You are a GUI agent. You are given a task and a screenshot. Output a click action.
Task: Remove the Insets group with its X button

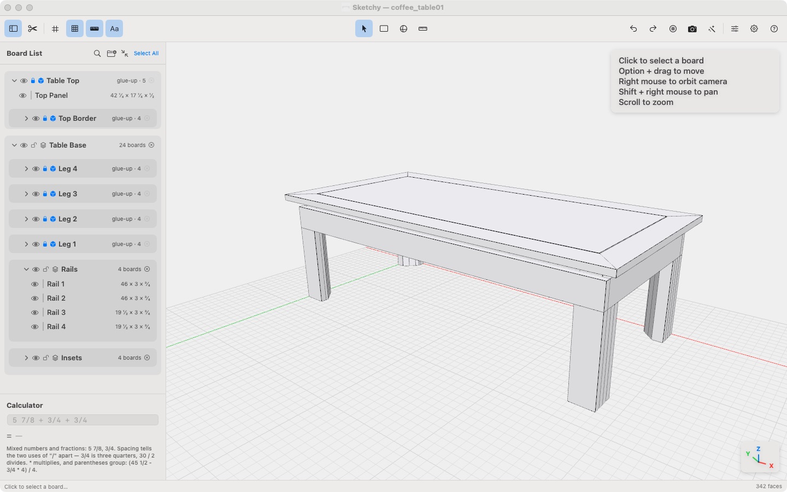147,358
